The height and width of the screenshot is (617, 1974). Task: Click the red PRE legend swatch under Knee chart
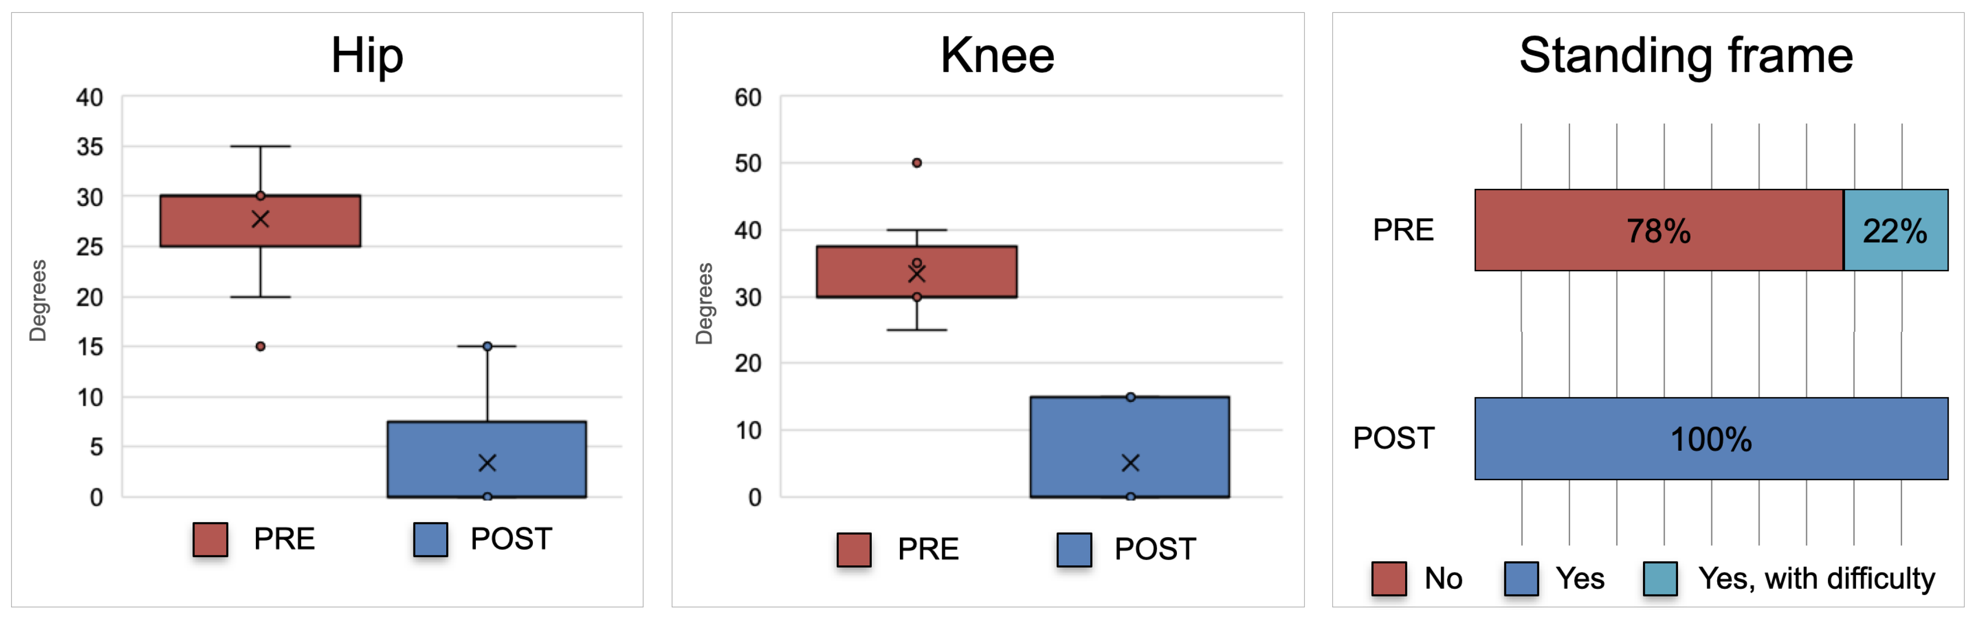(854, 550)
